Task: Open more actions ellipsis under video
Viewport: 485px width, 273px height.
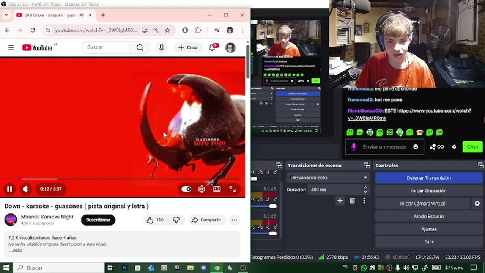Action: (x=235, y=220)
